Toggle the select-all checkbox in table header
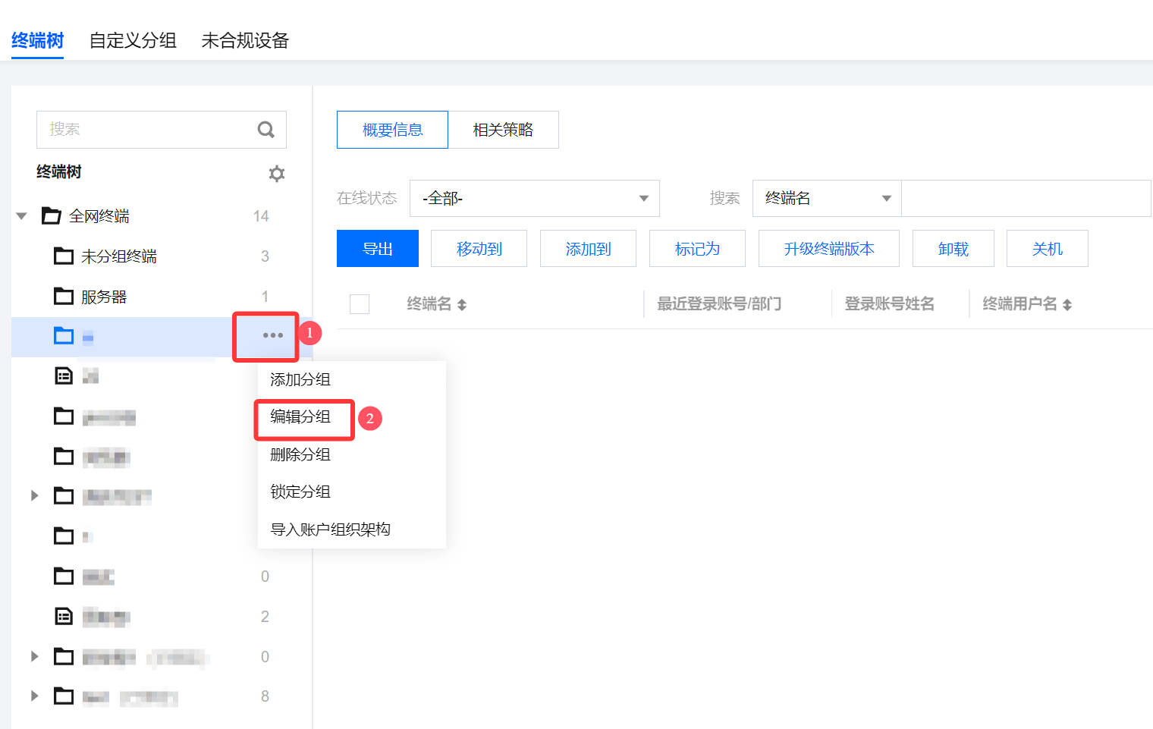1153x729 pixels. [360, 304]
